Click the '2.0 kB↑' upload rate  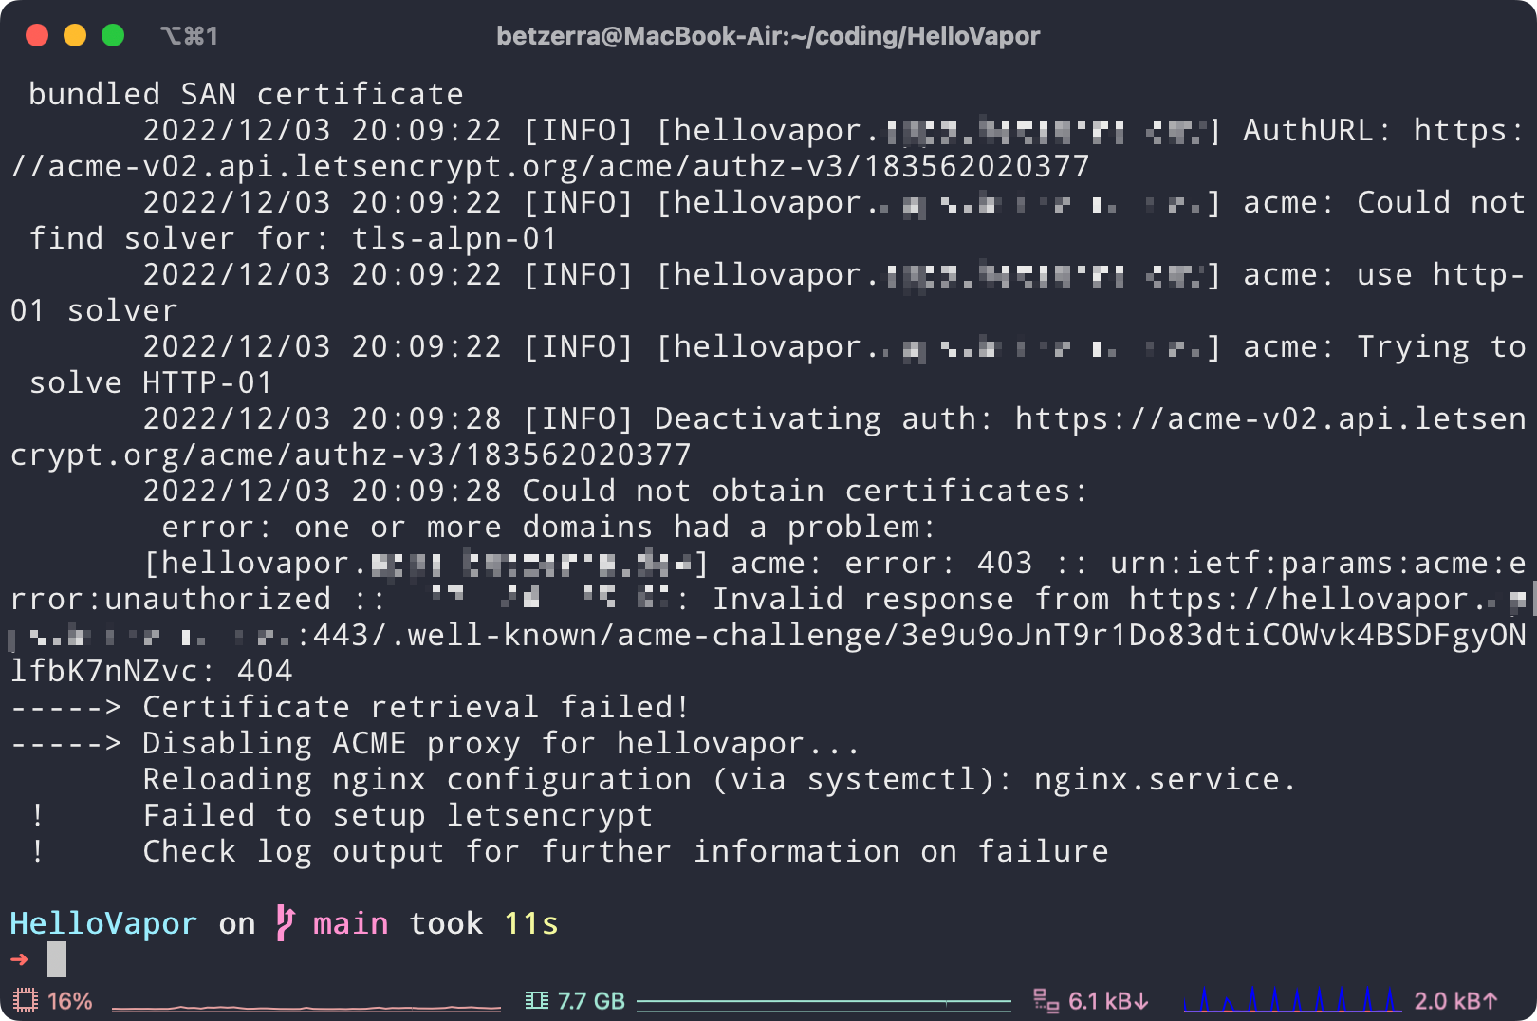coord(1456,1001)
